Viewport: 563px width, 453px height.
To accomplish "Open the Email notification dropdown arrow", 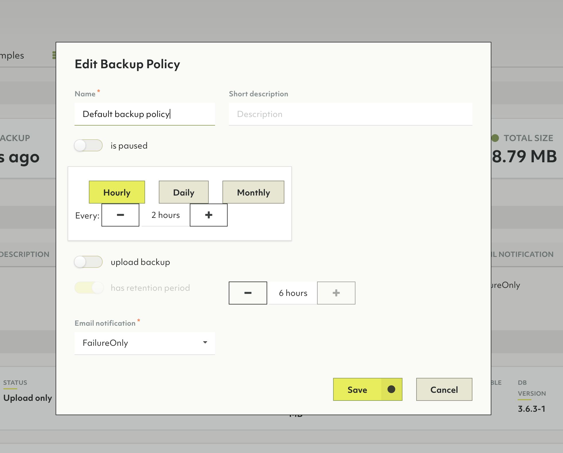I will (x=205, y=343).
